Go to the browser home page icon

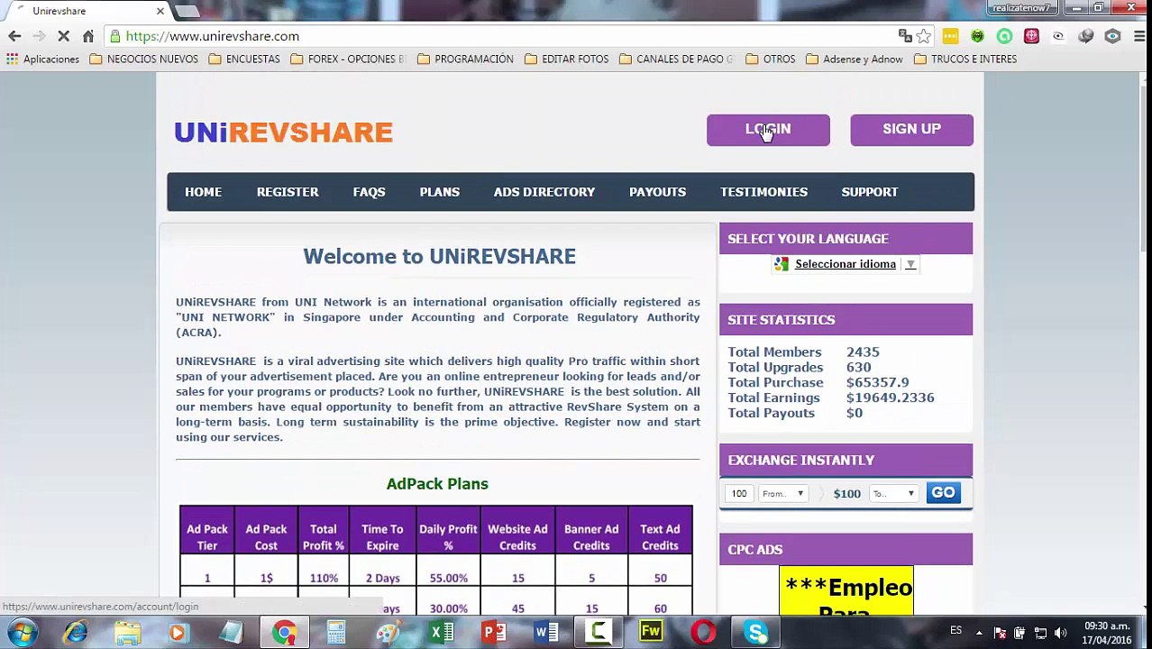tap(88, 36)
